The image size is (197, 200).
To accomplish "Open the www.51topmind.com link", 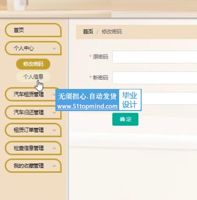I will [x=87, y=106].
